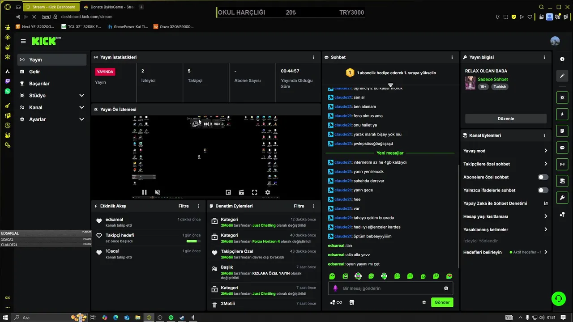Click the document icon in right rail
573x322 pixels.
(x=562, y=131)
